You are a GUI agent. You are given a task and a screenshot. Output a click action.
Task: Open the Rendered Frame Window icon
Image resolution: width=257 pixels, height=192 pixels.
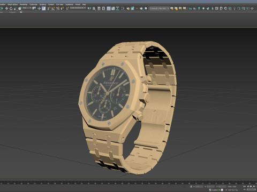click(x=132, y=9)
